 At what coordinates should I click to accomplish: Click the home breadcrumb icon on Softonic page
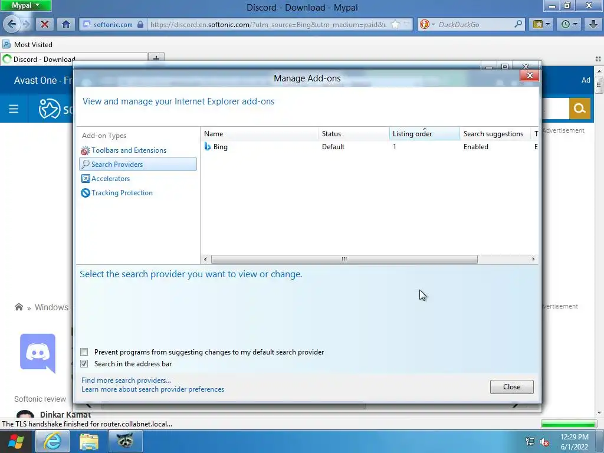18,307
